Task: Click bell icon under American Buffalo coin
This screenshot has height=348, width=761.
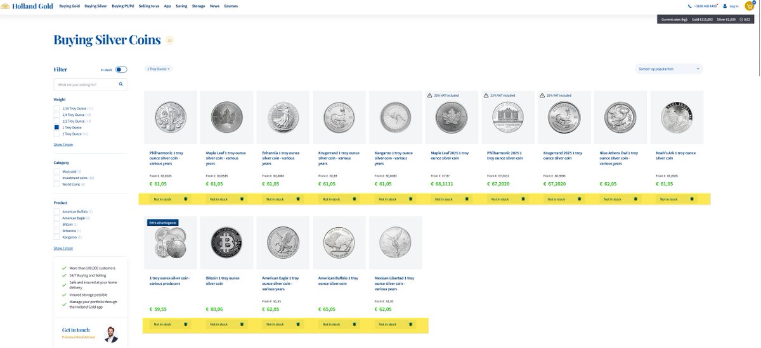Action: point(354,324)
